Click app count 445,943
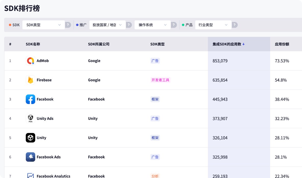The height and width of the screenshot is (178, 302). [x=220, y=99]
